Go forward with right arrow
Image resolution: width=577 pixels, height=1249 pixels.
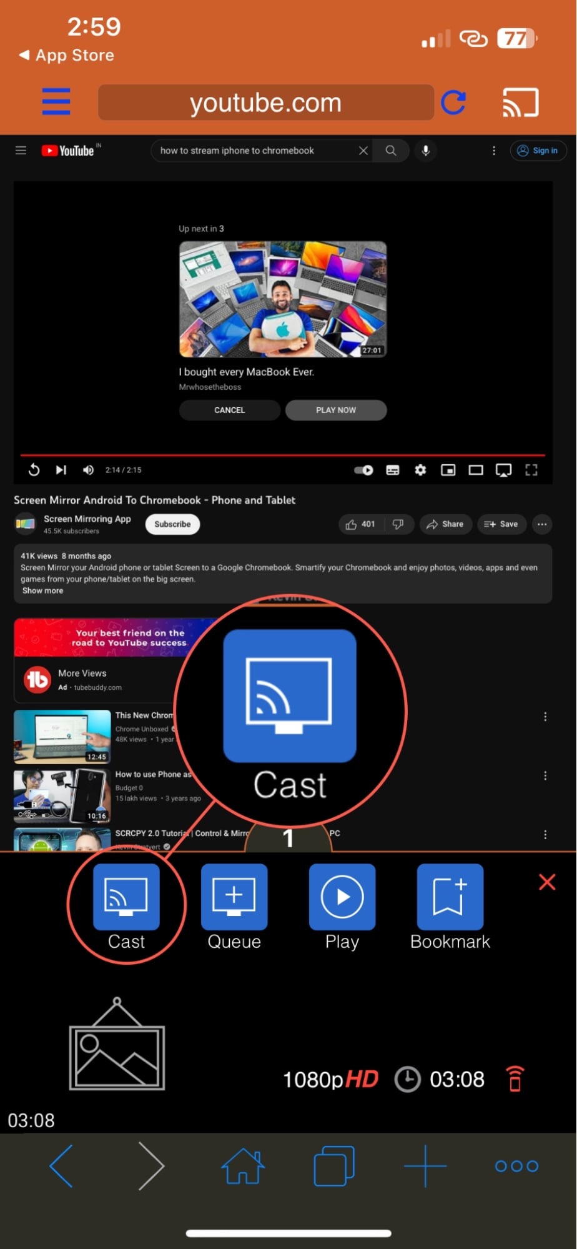tap(150, 1166)
